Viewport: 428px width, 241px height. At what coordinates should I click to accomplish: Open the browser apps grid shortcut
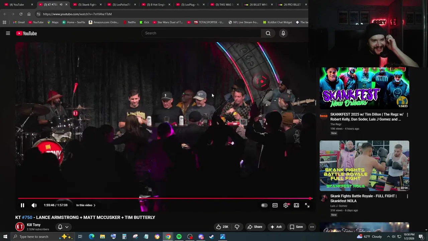tap(4, 22)
